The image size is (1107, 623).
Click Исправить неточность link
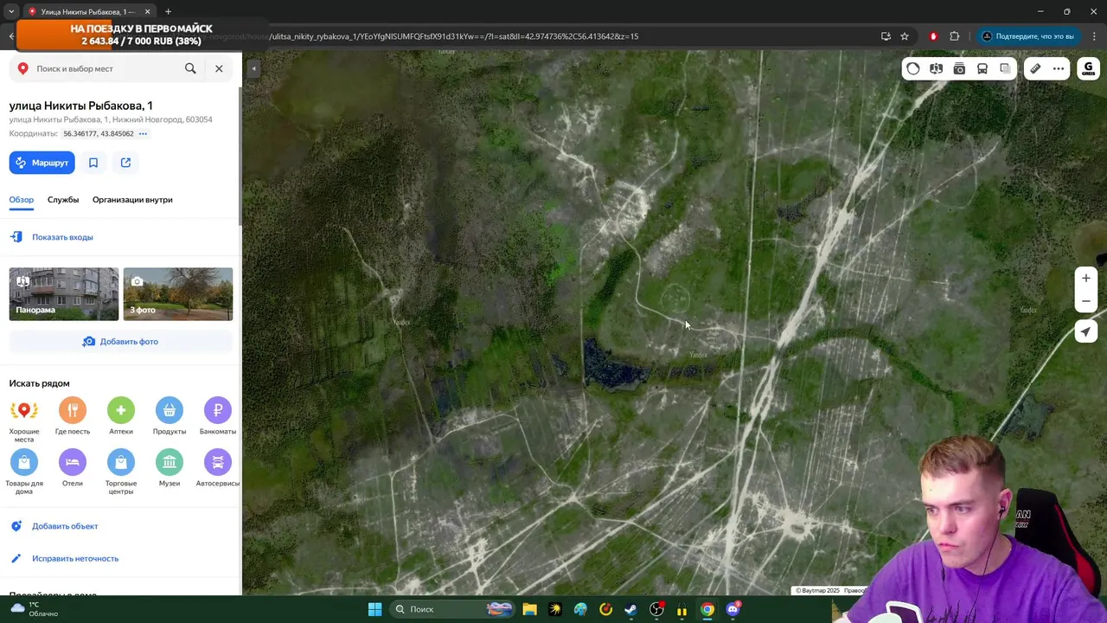[75, 559]
